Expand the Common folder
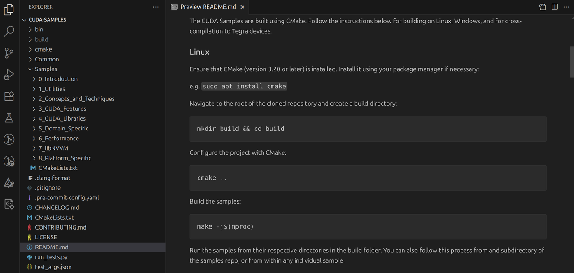 tap(47, 59)
